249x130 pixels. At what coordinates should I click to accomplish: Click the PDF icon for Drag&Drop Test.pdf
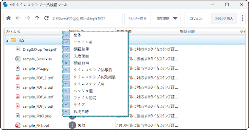pyautogui.click(x=17, y=50)
